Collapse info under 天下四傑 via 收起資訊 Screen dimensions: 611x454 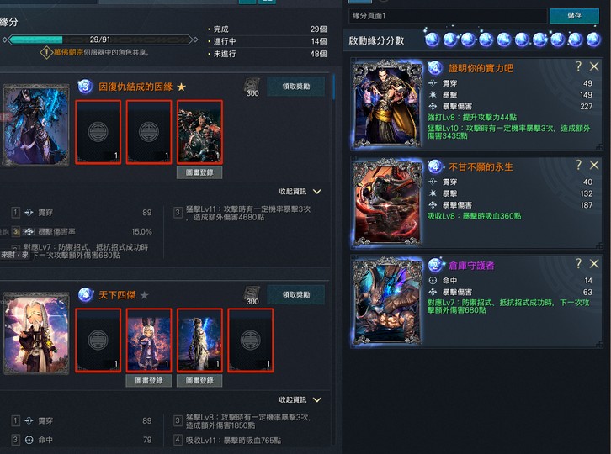(x=300, y=400)
